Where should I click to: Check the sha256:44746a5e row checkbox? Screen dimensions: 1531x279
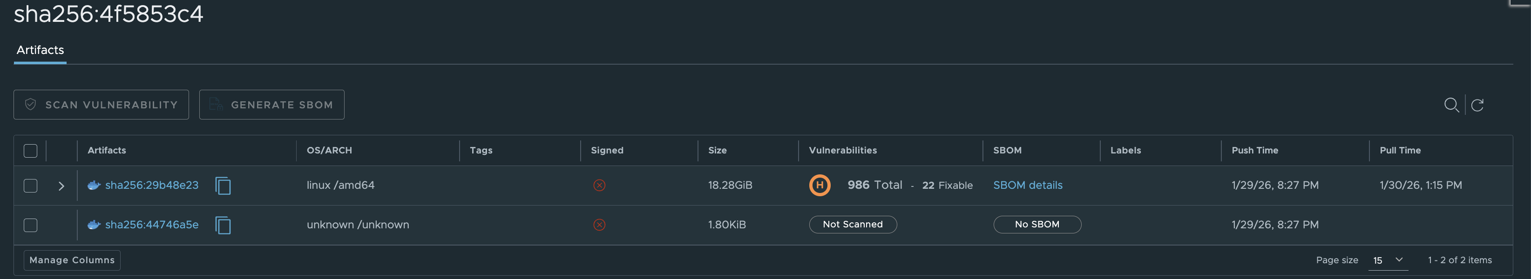(30, 226)
